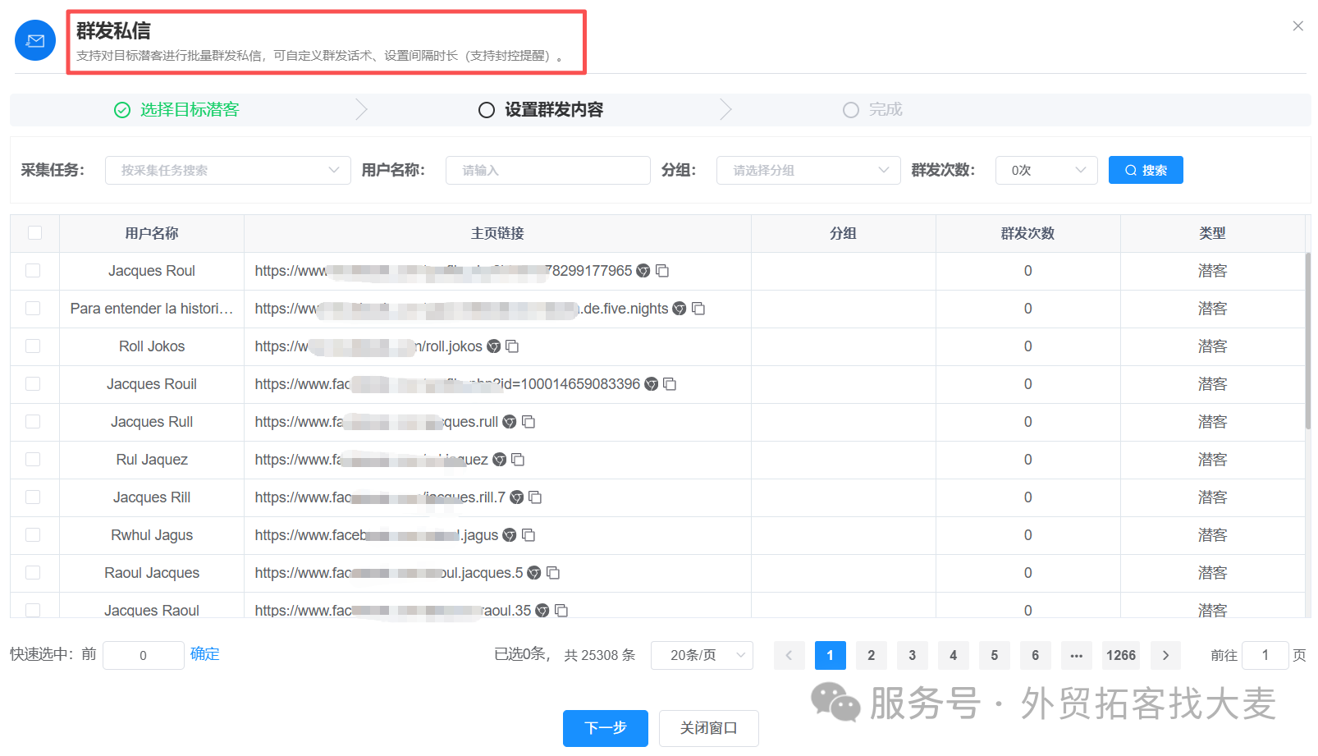Check the Roll Jokos row checkbox

[33, 346]
